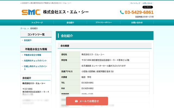Image resolution: width=174 pixels, height=108 pixels.
Task: Click the teal phone handset icon
Action: click(122, 12)
